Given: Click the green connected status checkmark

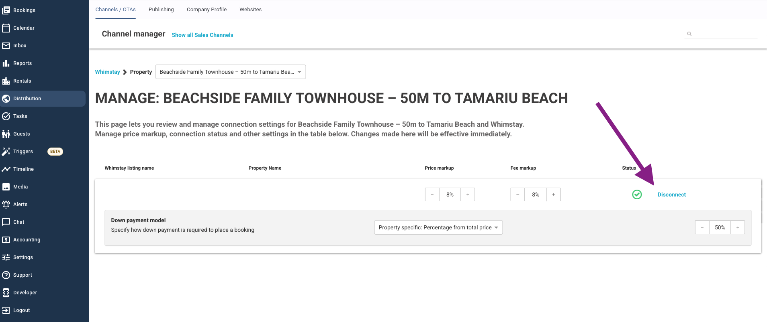Looking at the screenshot, I should point(637,194).
